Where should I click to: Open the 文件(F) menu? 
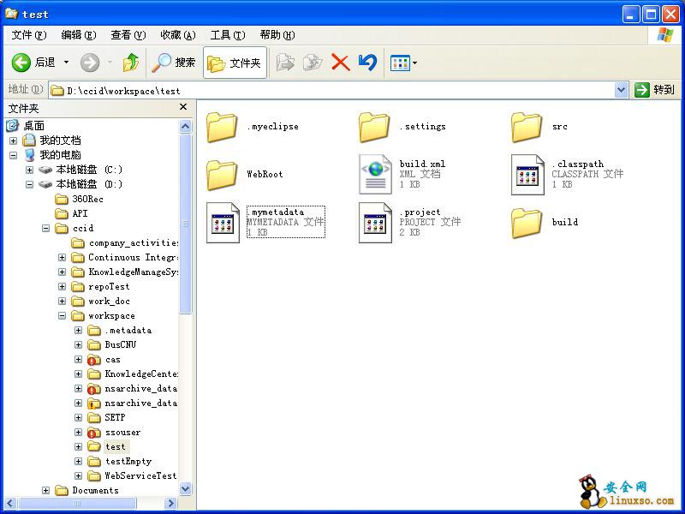pyautogui.click(x=28, y=35)
